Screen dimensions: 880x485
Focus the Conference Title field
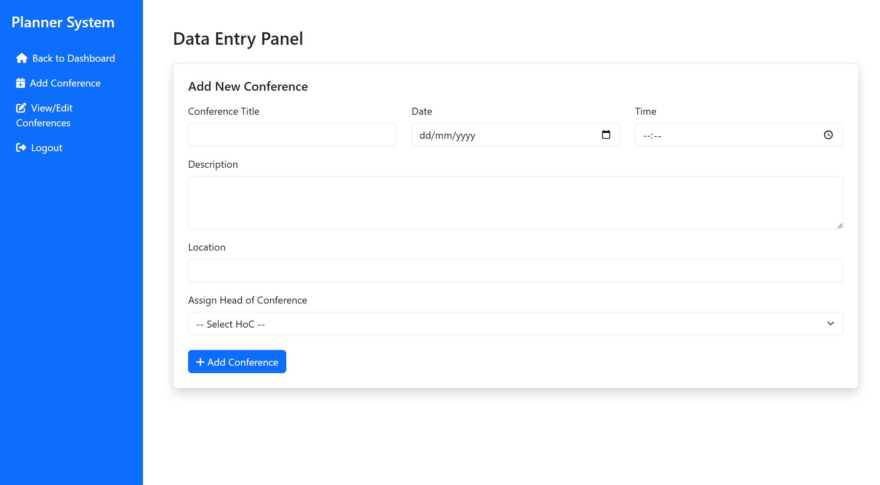click(x=292, y=135)
